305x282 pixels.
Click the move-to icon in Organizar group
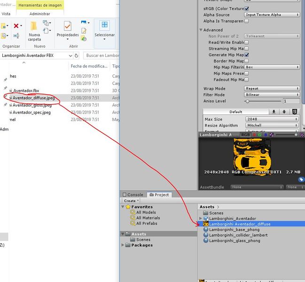[3, 26]
